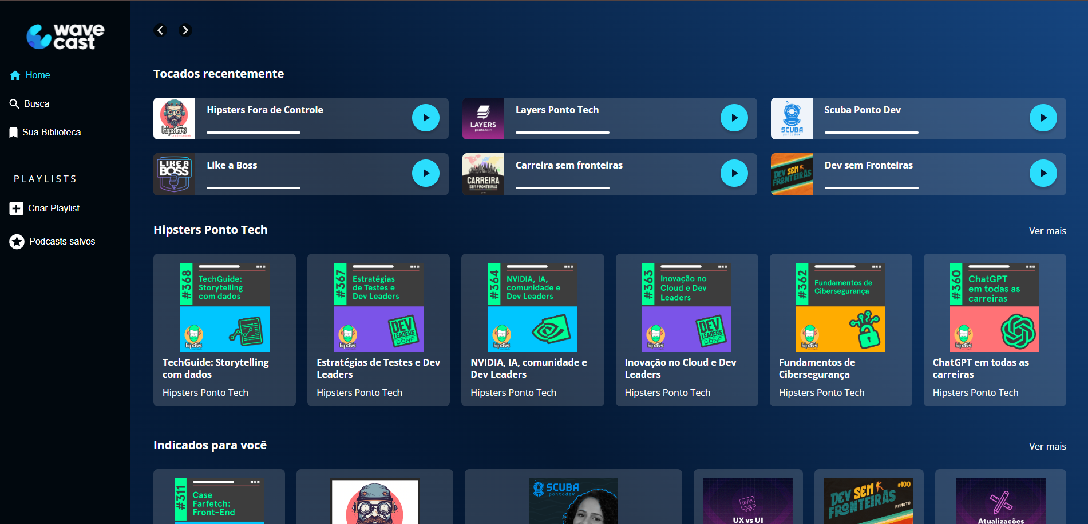Image resolution: width=1088 pixels, height=524 pixels.
Task: Click Hipsters Fora de Controle cover art
Action: 175,118
